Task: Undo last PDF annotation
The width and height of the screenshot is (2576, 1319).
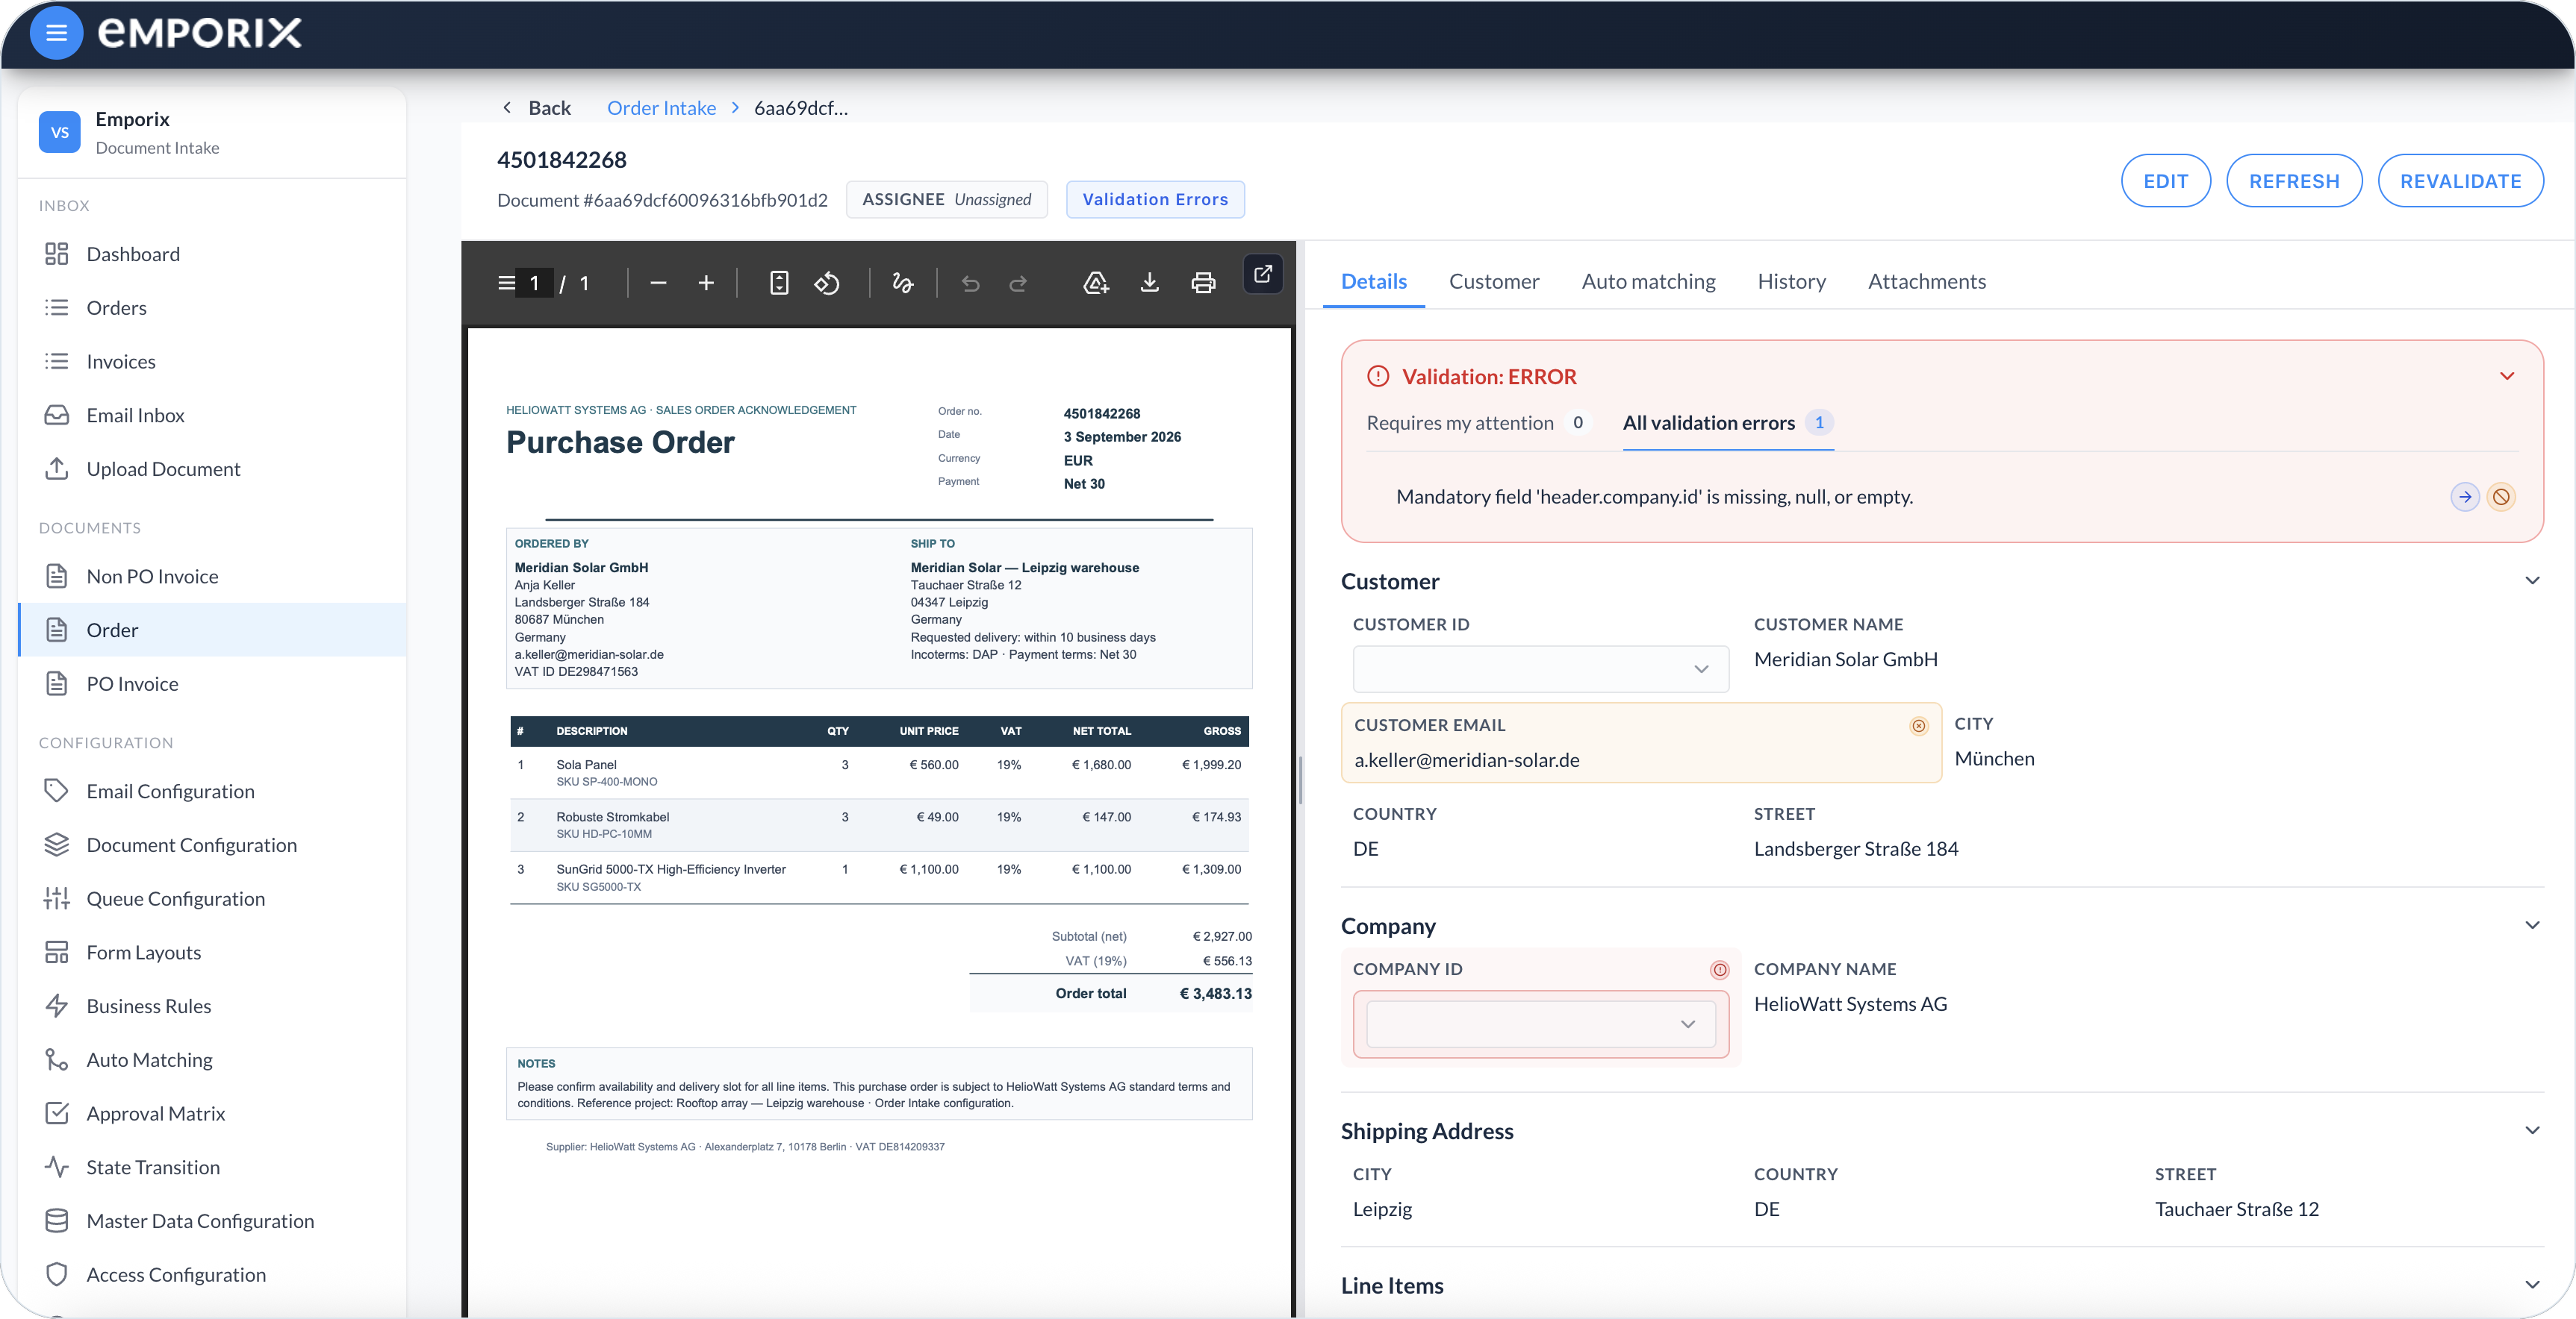Action: pyautogui.click(x=970, y=283)
